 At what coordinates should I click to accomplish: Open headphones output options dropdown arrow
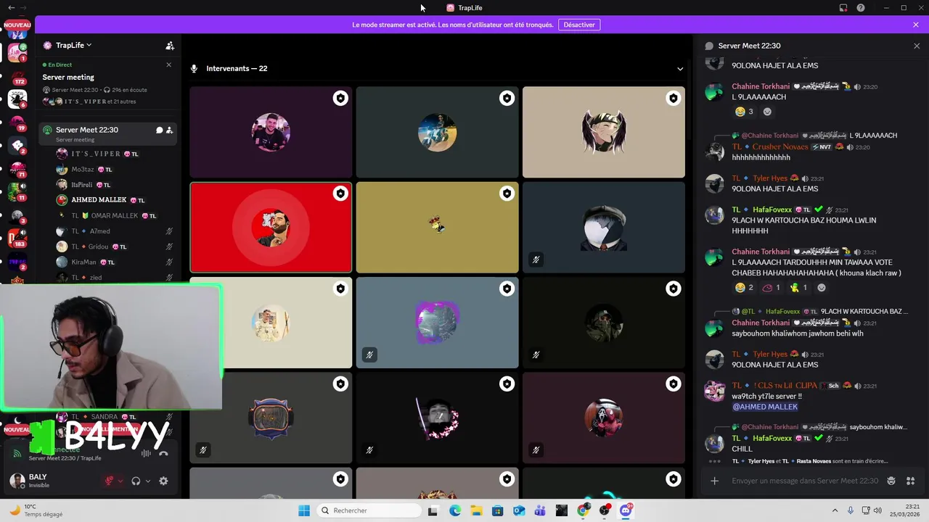pos(148,481)
